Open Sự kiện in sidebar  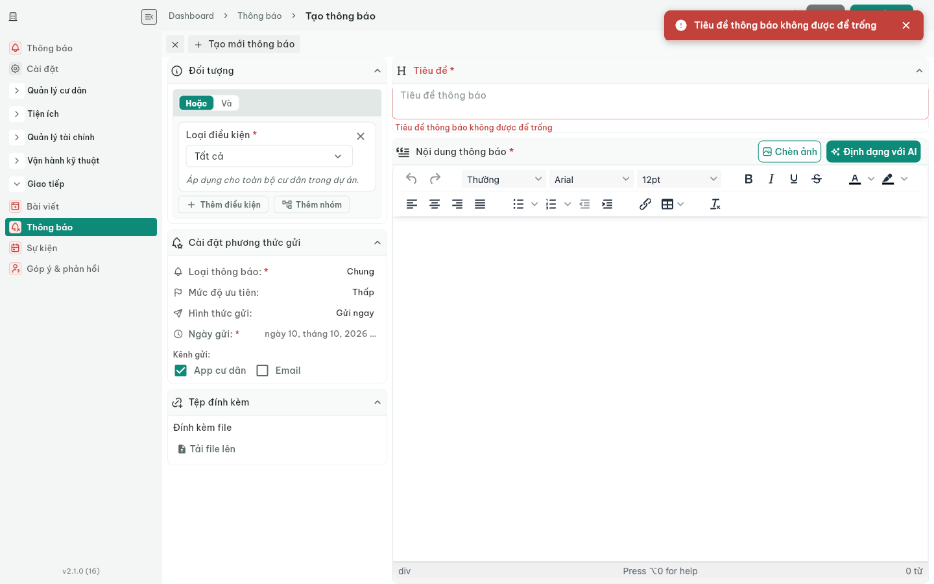click(x=81, y=248)
